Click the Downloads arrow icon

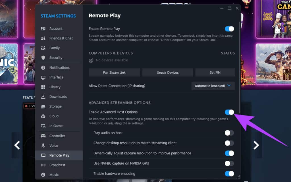coord(43,97)
